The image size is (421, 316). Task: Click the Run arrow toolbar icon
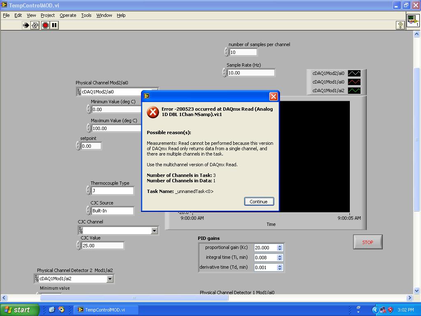(x=26, y=25)
